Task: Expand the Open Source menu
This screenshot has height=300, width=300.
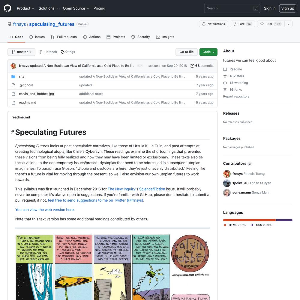Action: click(76, 8)
